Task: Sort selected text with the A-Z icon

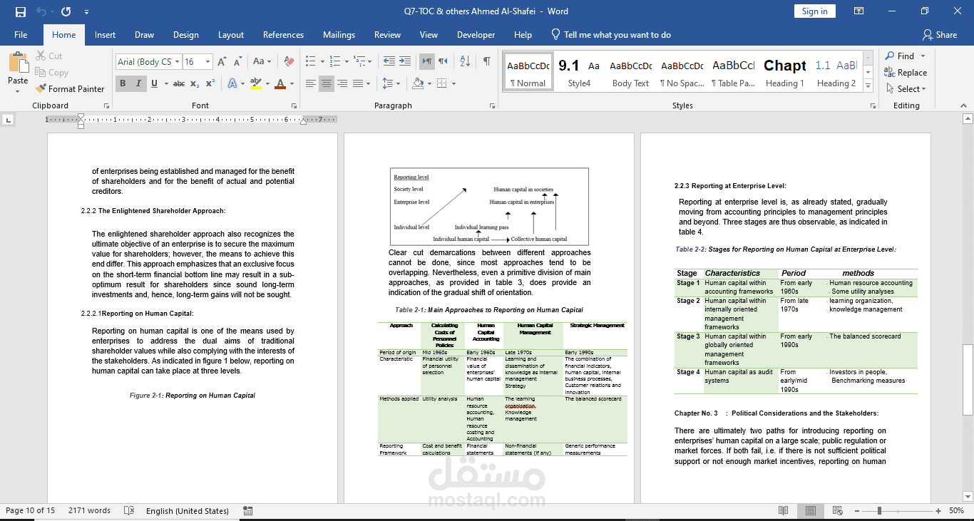Action: point(464,62)
